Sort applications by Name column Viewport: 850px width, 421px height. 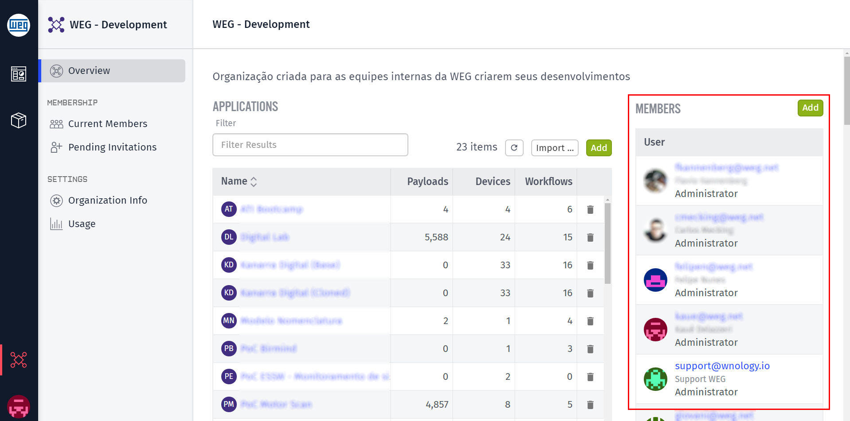(239, 182)
